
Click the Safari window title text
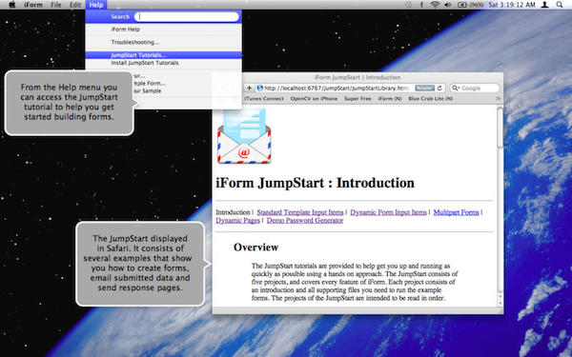point(357,77)
